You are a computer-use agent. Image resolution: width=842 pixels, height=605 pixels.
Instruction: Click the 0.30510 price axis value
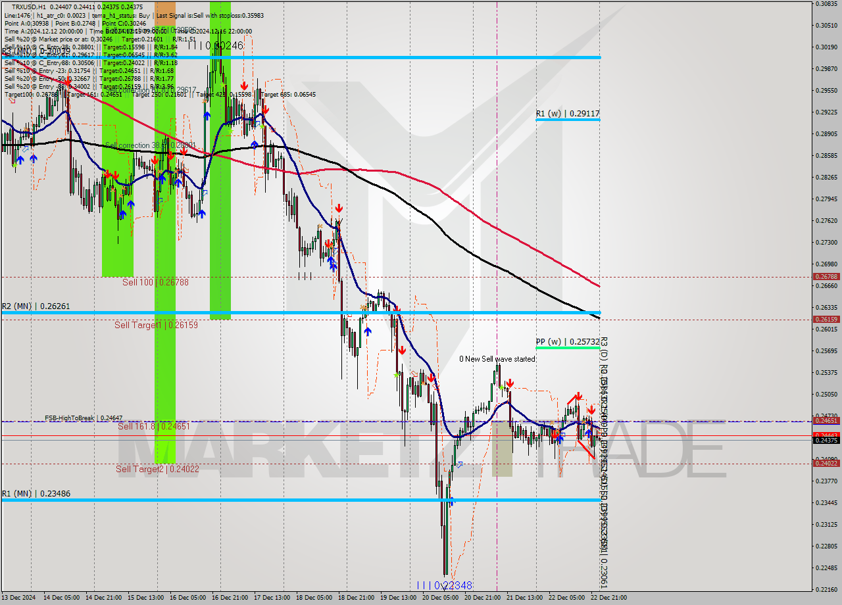pos(826,25)
